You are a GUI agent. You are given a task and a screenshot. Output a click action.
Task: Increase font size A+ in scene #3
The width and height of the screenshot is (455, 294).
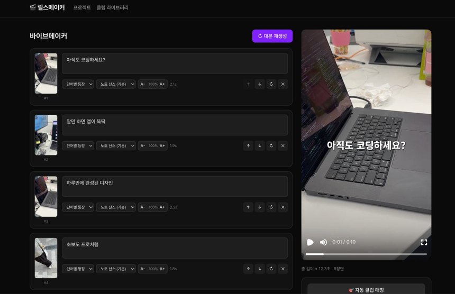coord(162,207)
